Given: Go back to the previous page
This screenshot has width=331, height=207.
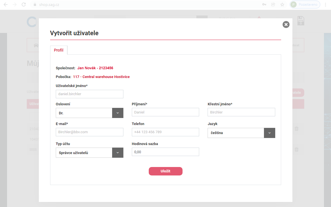Looking at the screenshot, I should pyautogui.click(x=6, y=5).
